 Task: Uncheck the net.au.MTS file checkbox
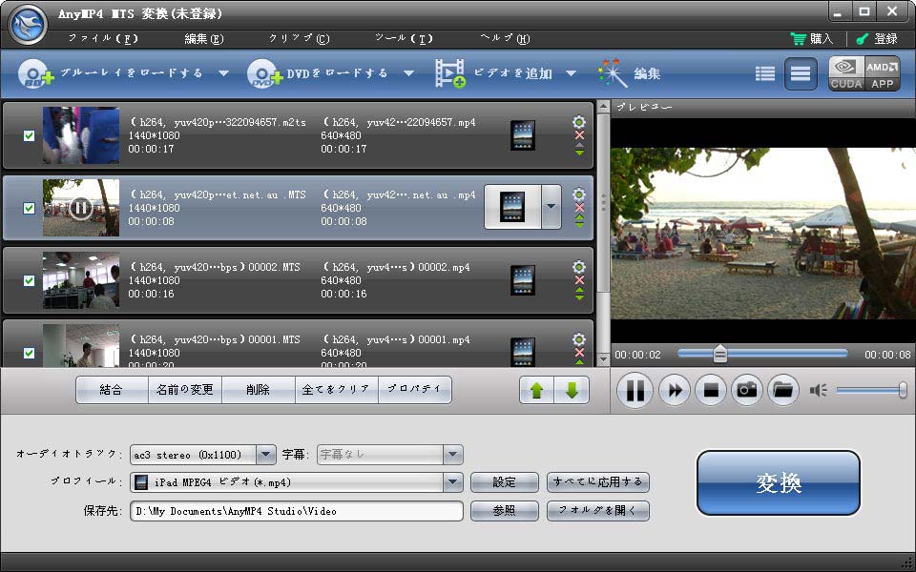tap(29, 208)
